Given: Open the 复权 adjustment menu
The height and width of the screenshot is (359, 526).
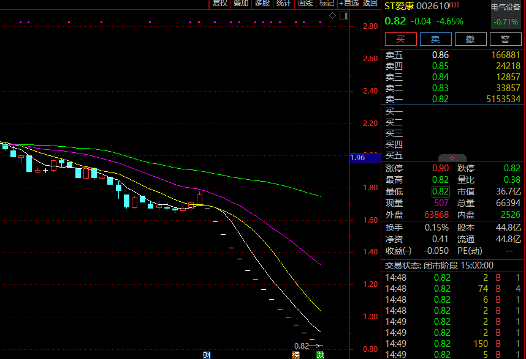Looking at the screenshot, I should [219, 4].
